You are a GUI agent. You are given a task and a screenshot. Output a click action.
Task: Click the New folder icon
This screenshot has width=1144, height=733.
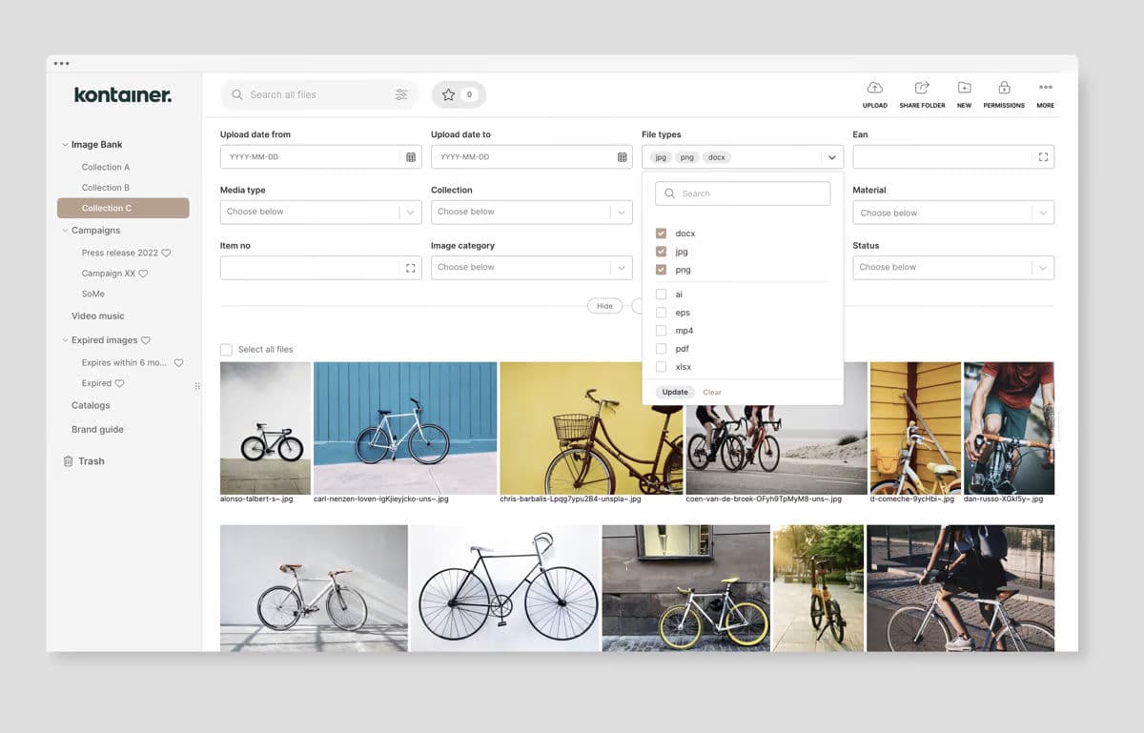964,88
